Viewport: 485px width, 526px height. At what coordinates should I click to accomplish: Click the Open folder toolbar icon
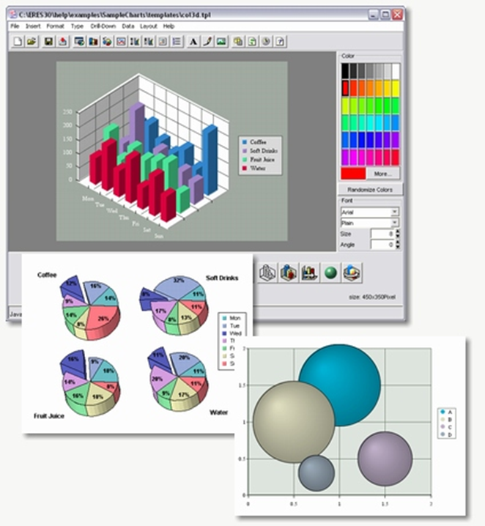click(32, 41)
